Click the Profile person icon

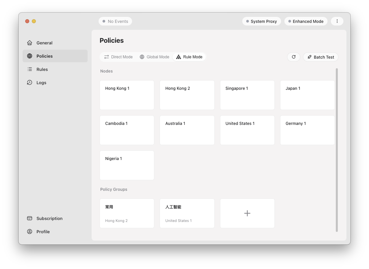[x=30, y=232]
